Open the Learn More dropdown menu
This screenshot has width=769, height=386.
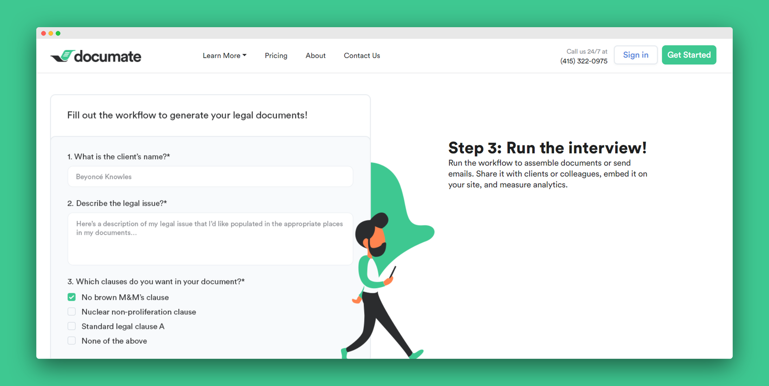pyautogui.click(x=224, y=56)
